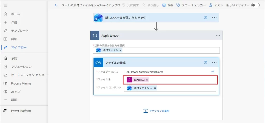This screenshot has height=123, width=265.
Task: Collapse the Apply to each header
Action: tap(156, 36)
